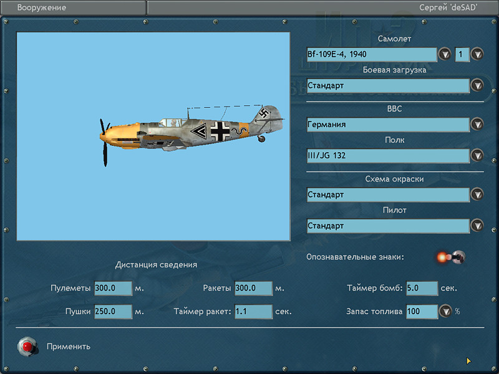This screenshot has width=499, height=374.
Task: Select the Ракеты distance input field
Action: 253,289
